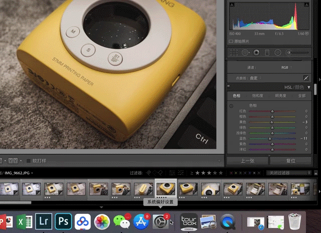
Task: Switch to the 饱和度 tab
Action: click(257, 96)
